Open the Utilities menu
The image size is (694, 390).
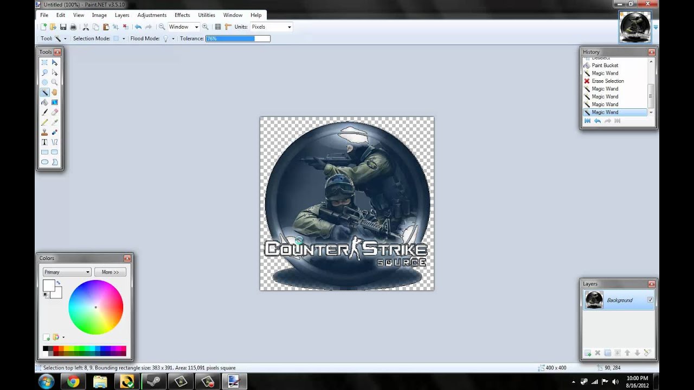tap(207, 15)
